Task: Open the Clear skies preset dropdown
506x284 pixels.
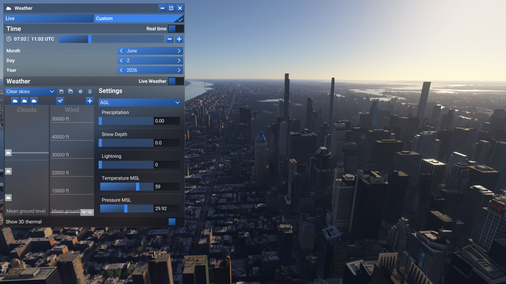Action: (x=30, y=92)
